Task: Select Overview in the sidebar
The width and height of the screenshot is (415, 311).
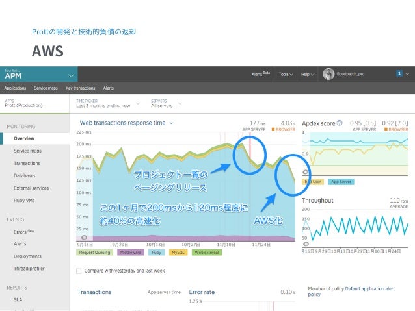Action: coord(24,138)
